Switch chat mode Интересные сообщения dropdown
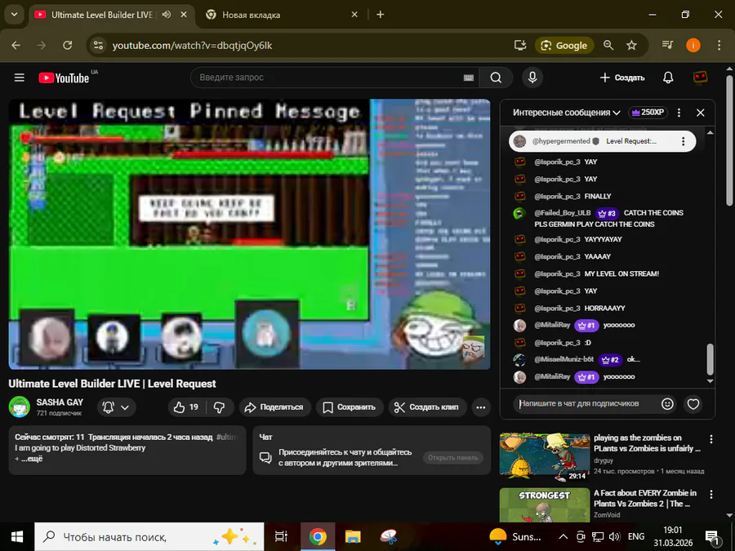This screenshot has height=551, width=735. click(x=566, y=113)
